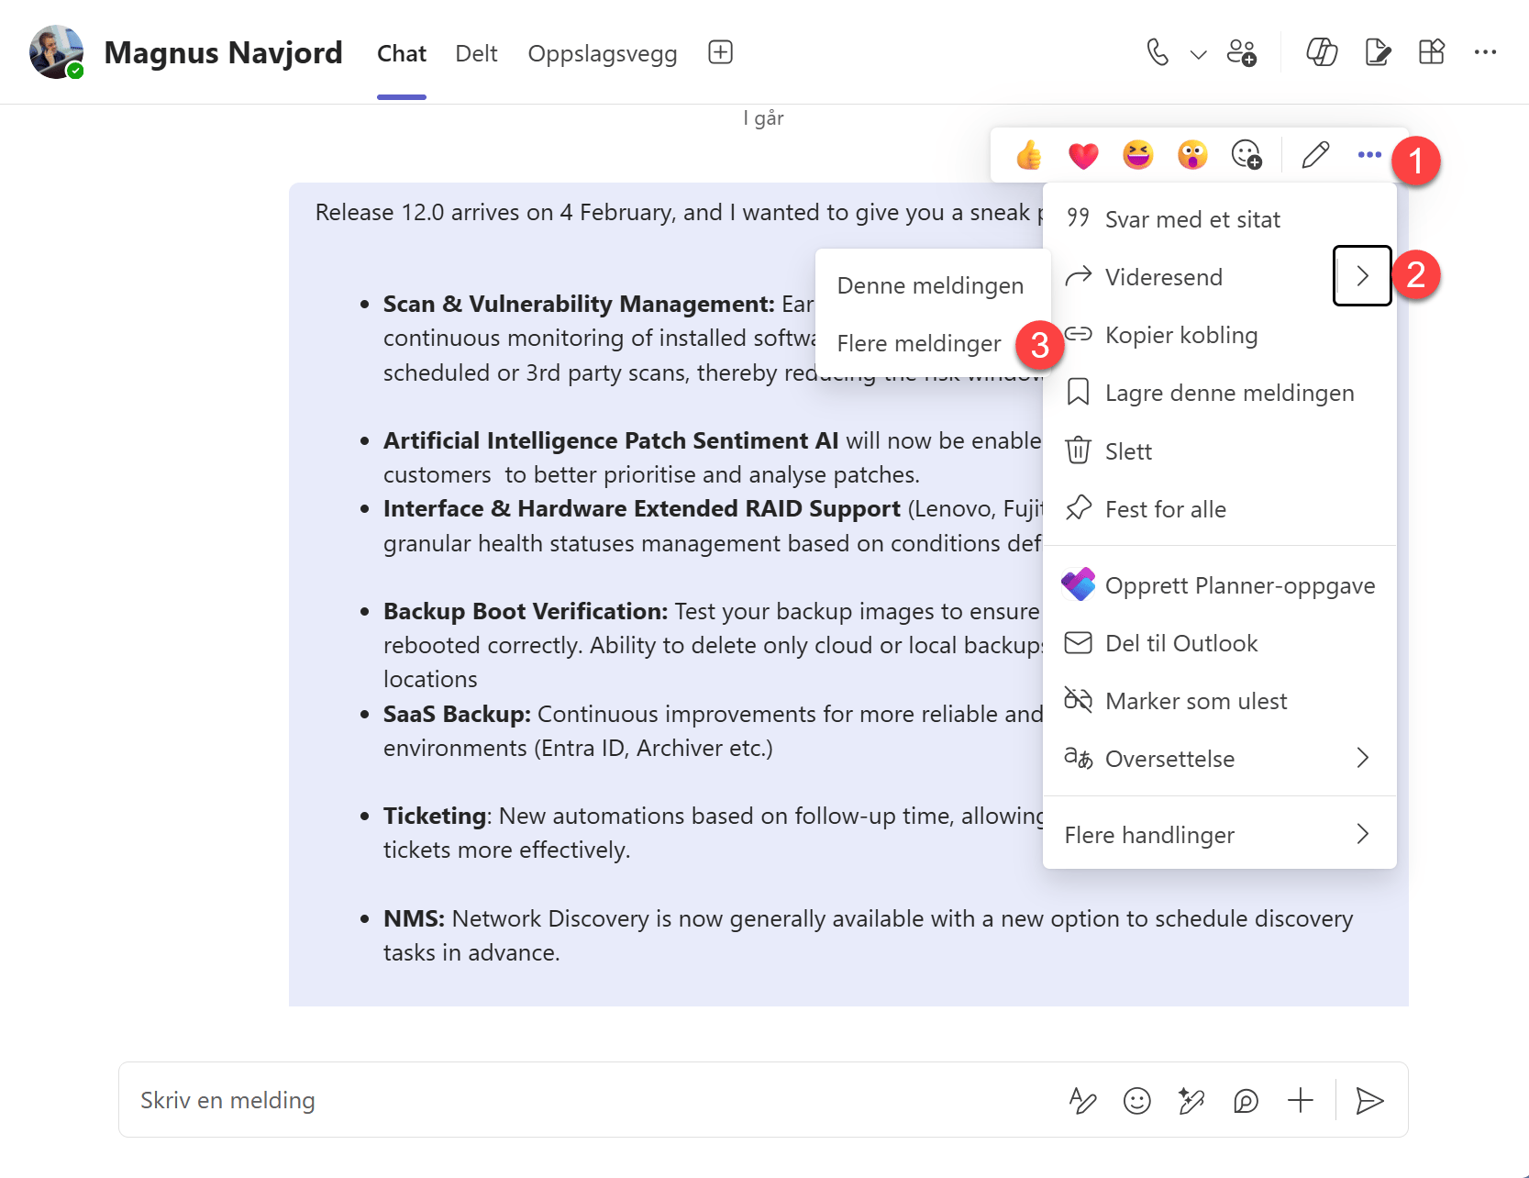Start a new chat with the plus button

click(720, 52)
